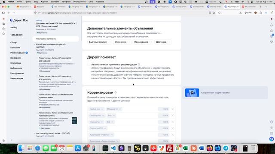This screenshot has height=154, width=275.
Task: Open the Конверсии section in the sidebar
Action: click(x=15, y=58)
